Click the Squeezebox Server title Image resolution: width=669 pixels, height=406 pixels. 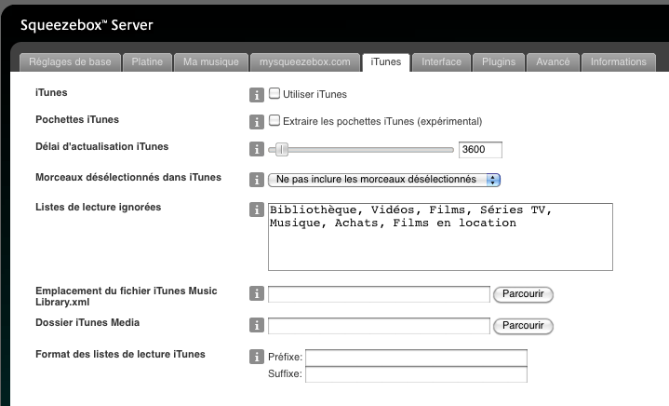point(87,25)
